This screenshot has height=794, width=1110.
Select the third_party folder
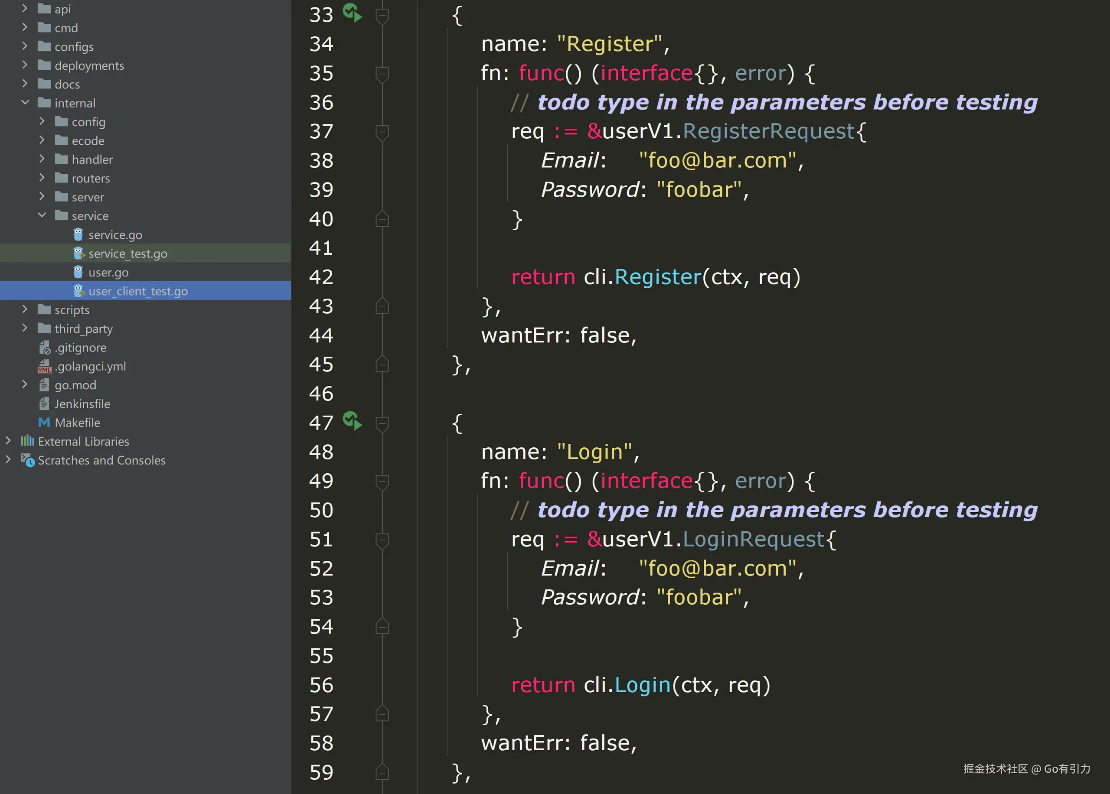point(83,329)
